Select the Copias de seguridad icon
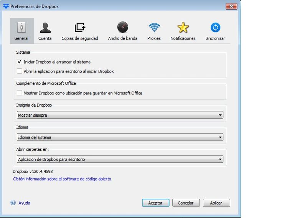Image resolution: width=307 pixels, height=218 pixels. (x=80, y=28)
